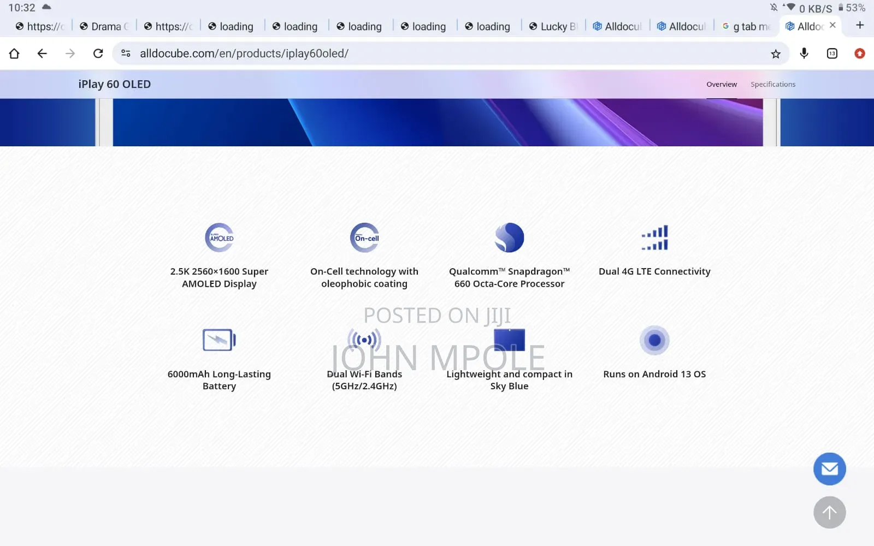This screenshot has height=546, width=874.
Task: Click the Super AMOLED feature icon
Action: coord(219,238)
